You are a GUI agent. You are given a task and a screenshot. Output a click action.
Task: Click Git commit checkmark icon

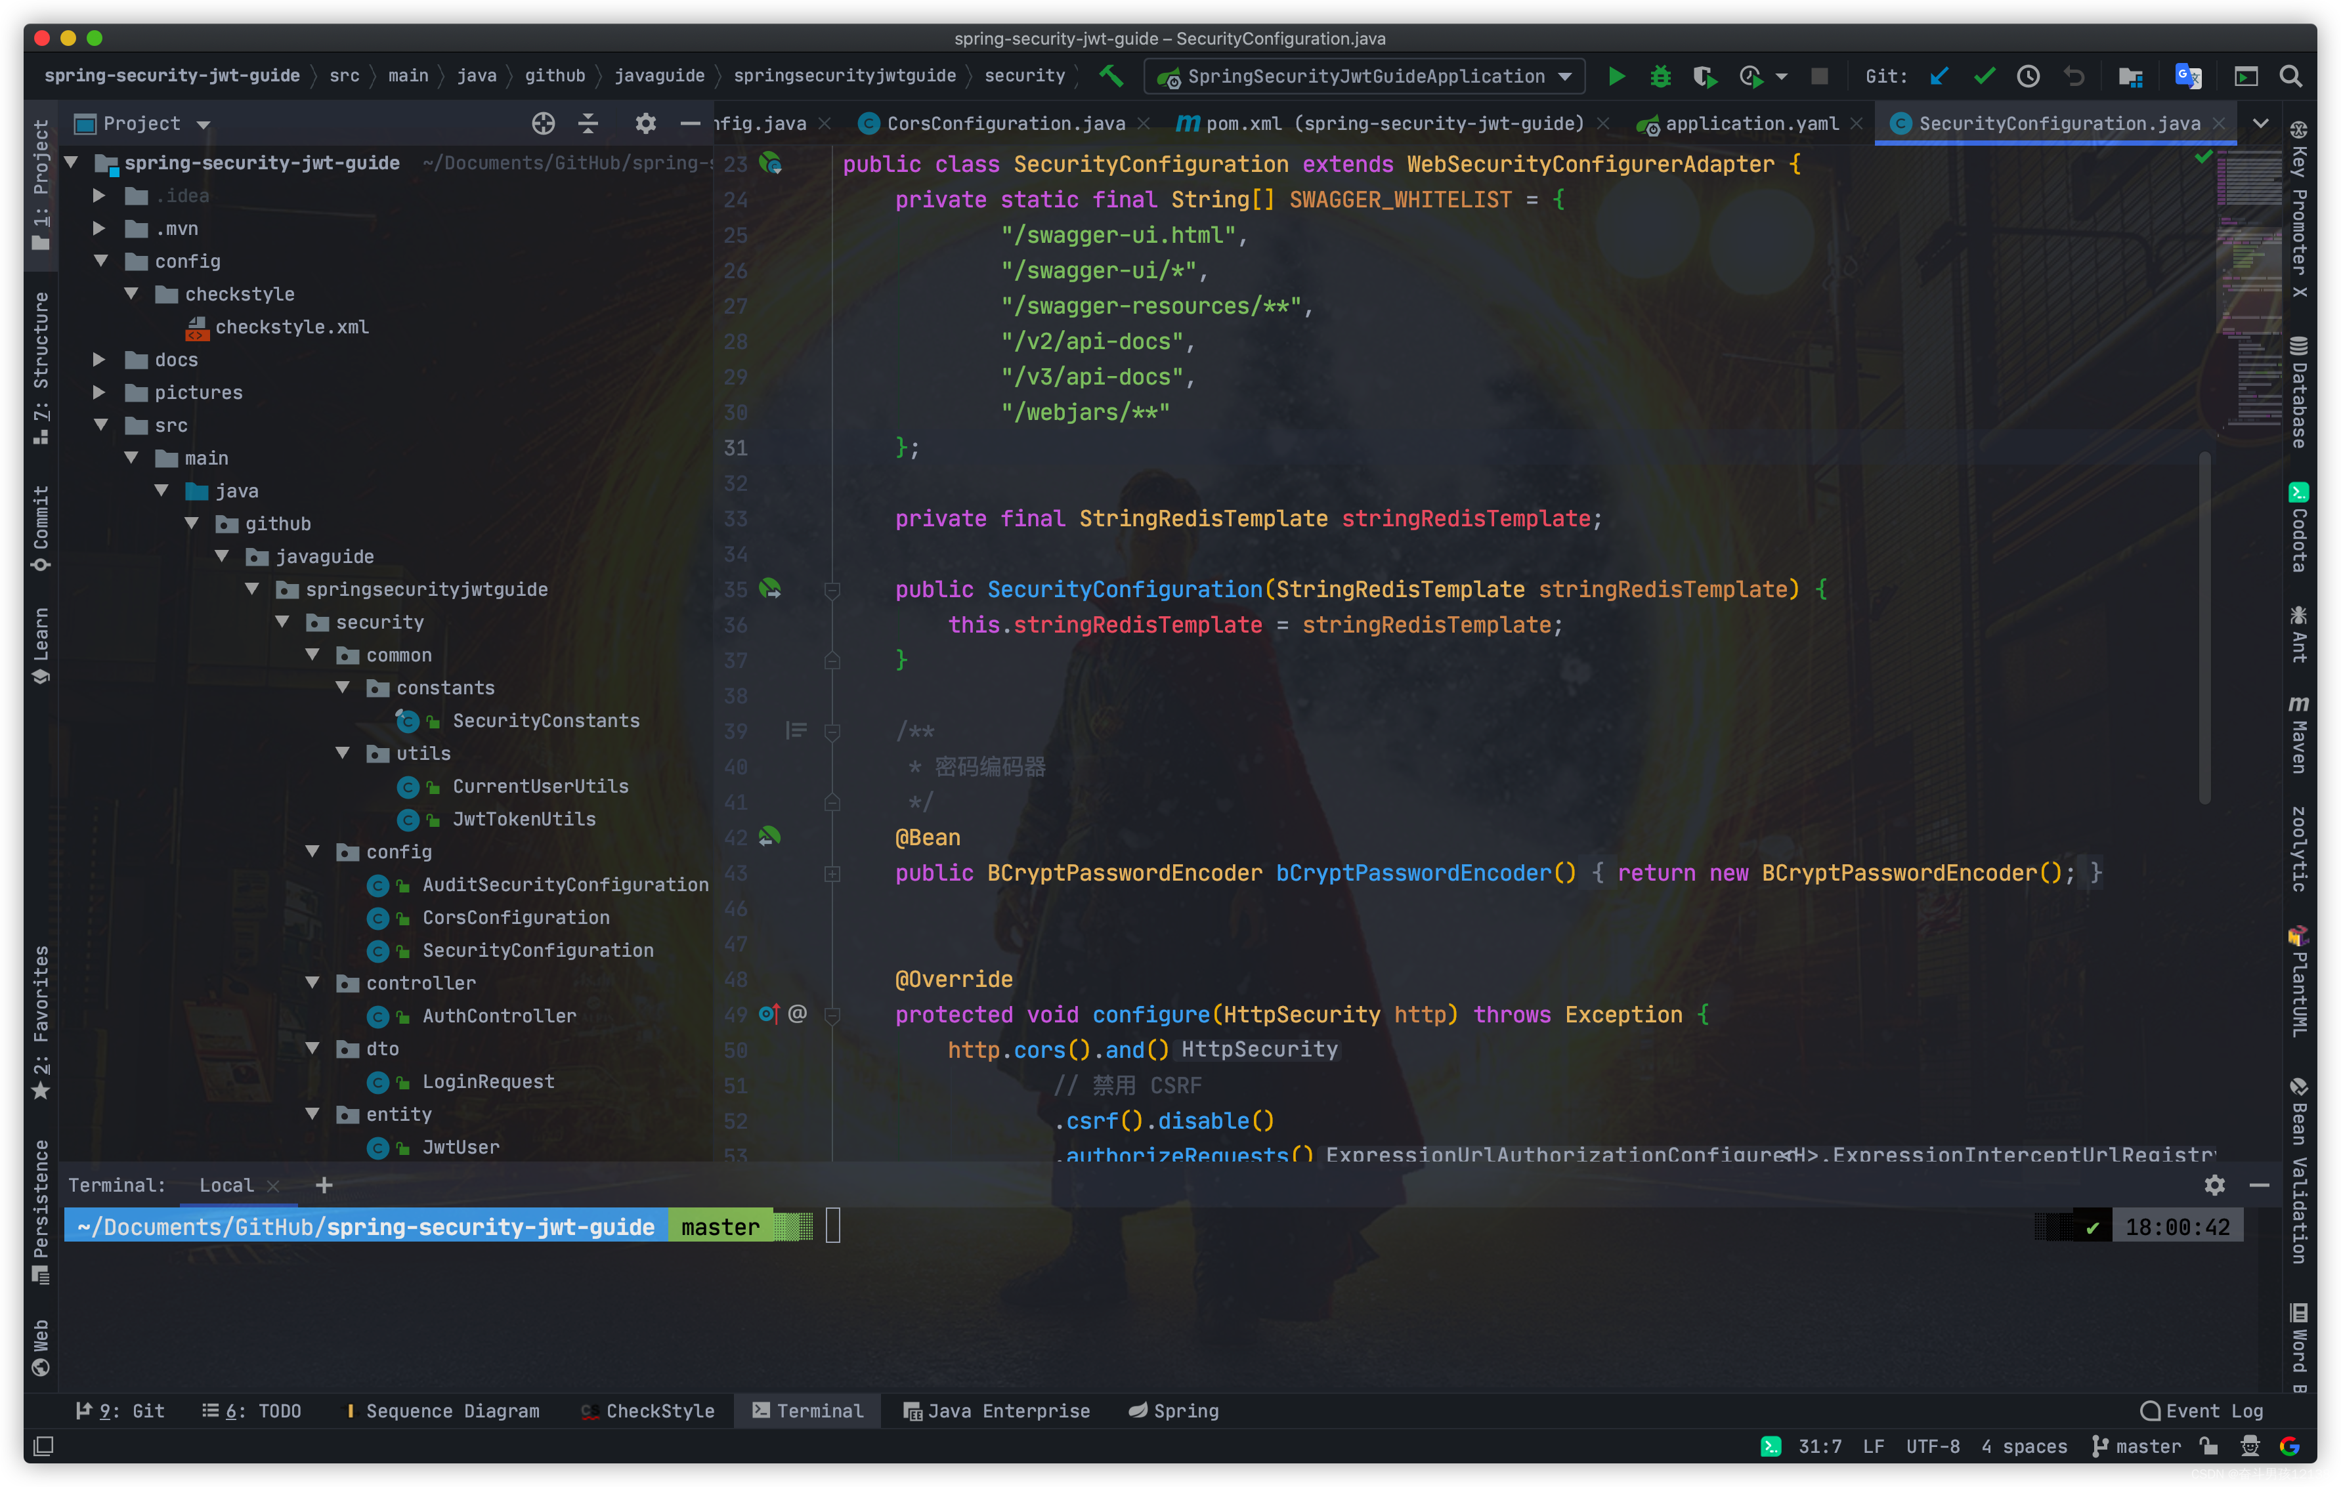click(x=1985, y=77)
